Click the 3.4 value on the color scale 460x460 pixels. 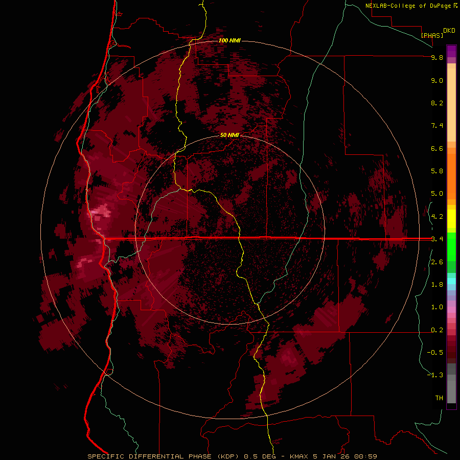tap(437, 239)
